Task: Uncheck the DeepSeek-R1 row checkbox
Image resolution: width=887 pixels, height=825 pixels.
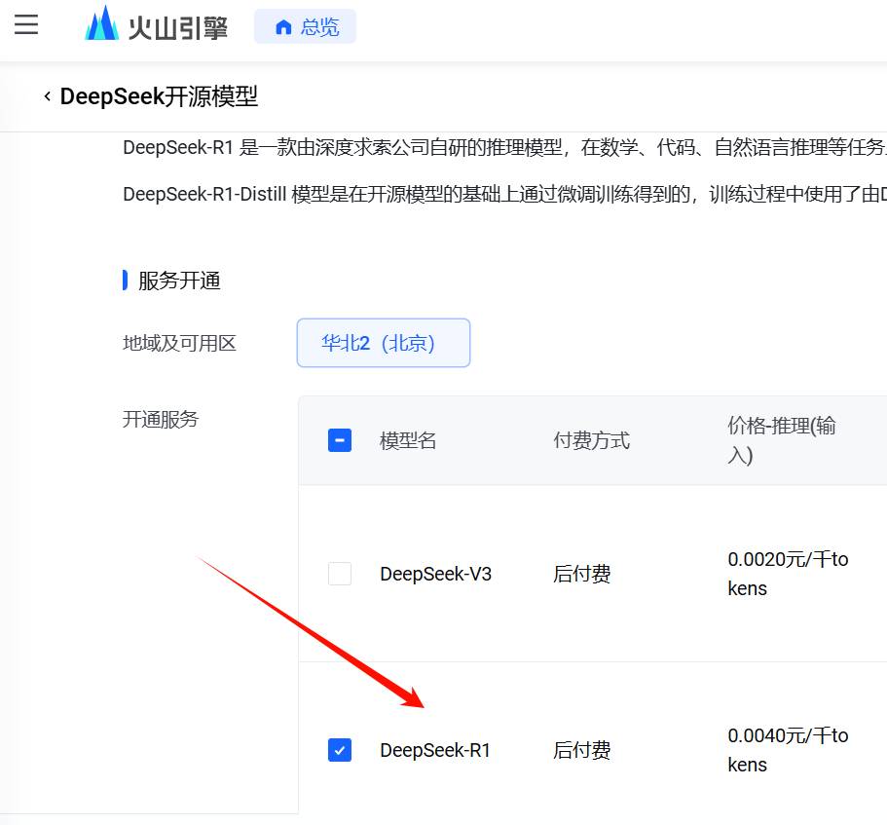Action: tap(340, 750)
